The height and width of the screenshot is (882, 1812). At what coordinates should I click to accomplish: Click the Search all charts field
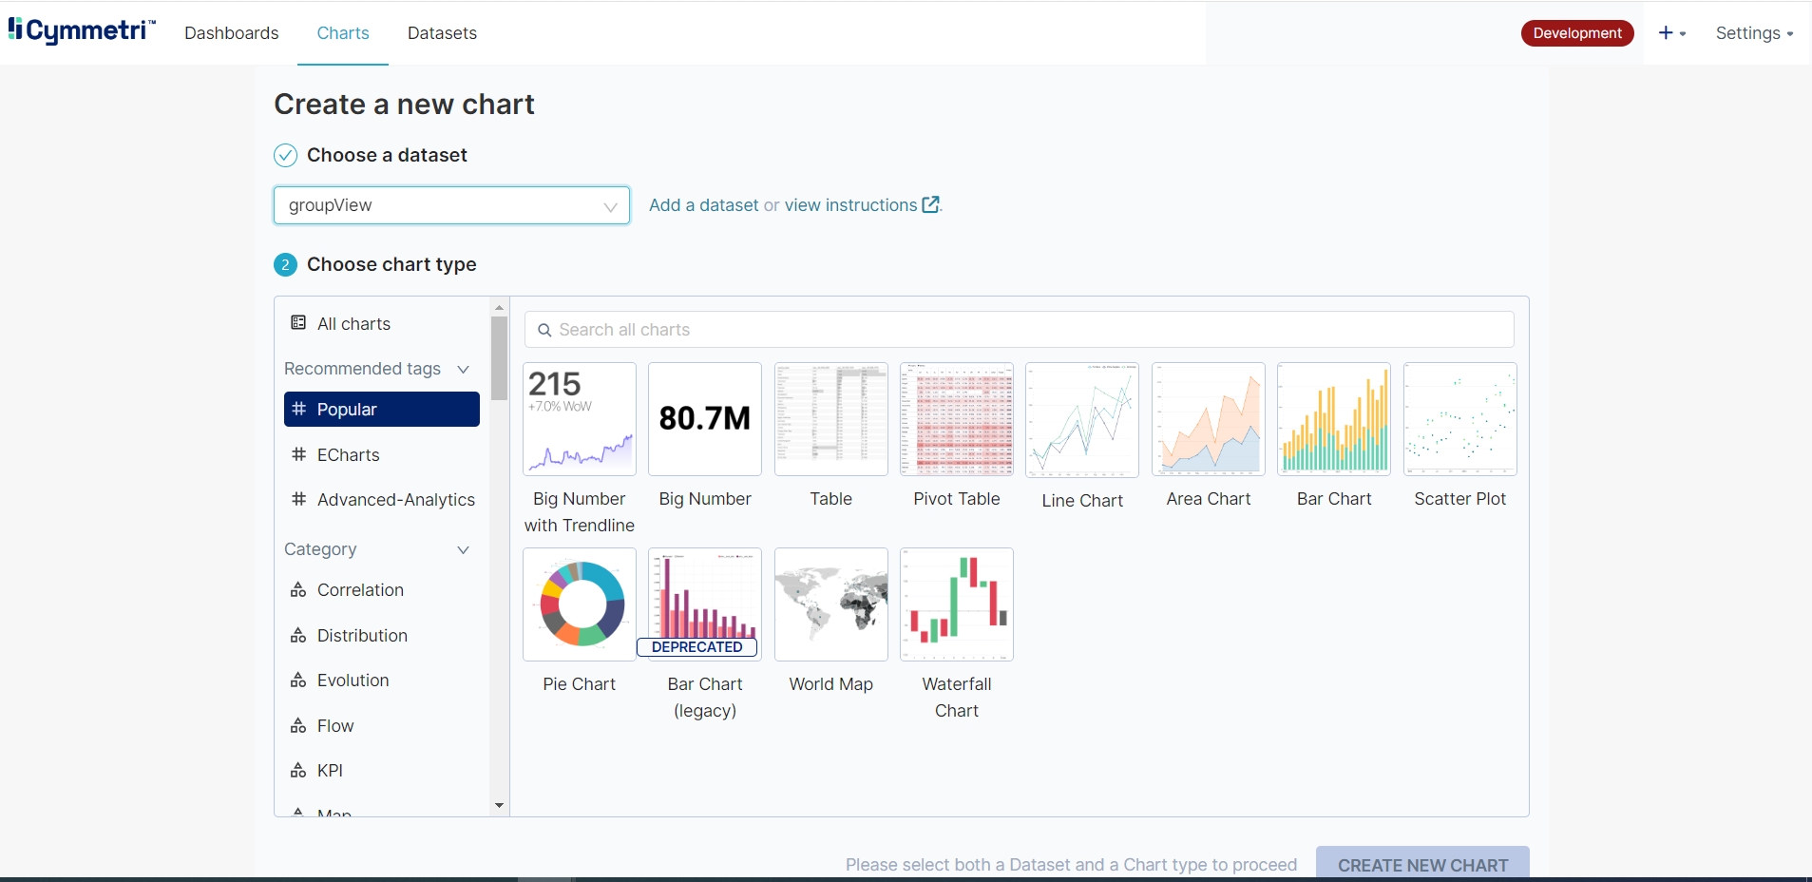click(x=1019, y=330)
